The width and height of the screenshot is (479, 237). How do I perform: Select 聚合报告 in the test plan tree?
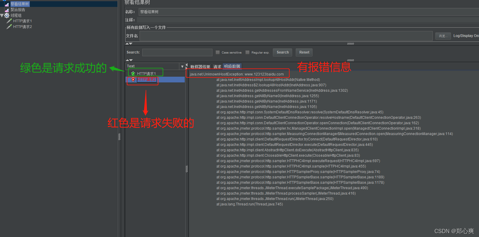(18, 10)
